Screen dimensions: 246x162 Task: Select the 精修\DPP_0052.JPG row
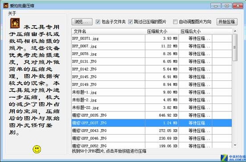pyautogui.click(x=152, y=146)
